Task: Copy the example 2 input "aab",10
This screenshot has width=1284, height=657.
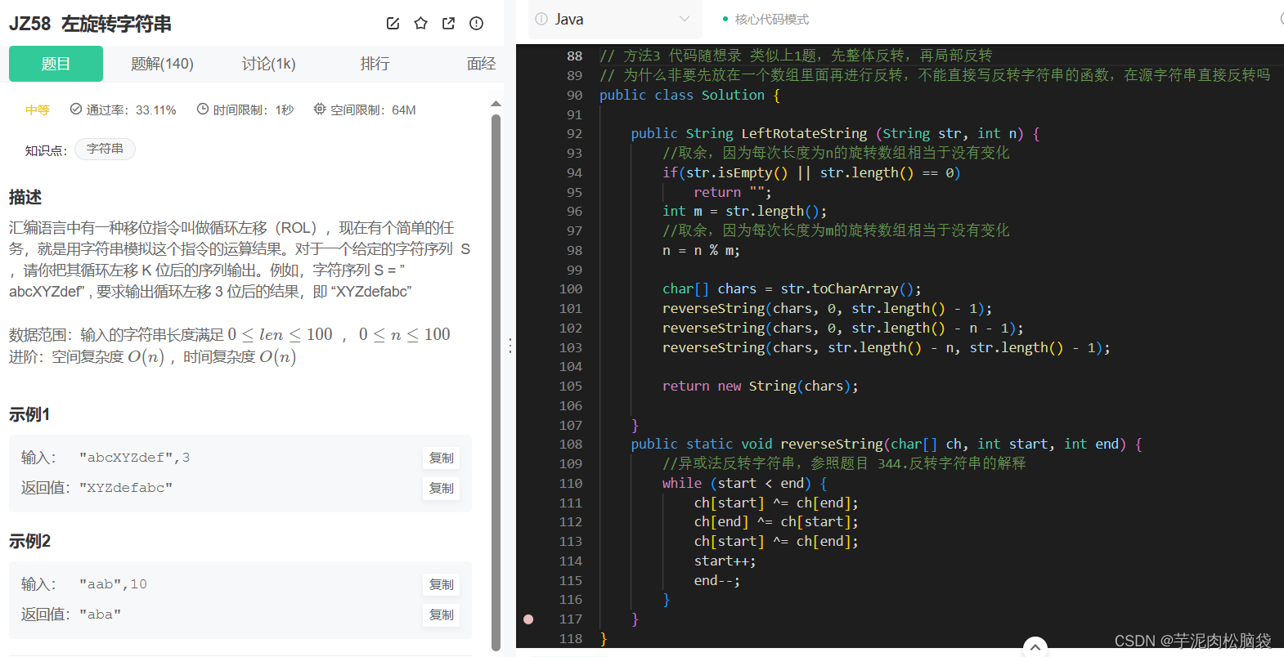Action: coord(442,584)
